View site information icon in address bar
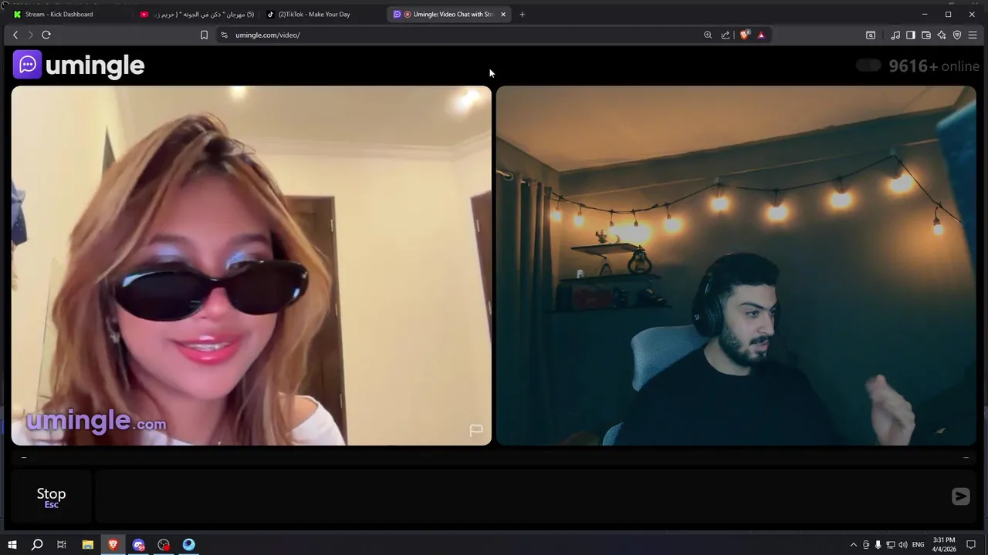The height and width of the screenshot is (555, 988). [224, 35]
